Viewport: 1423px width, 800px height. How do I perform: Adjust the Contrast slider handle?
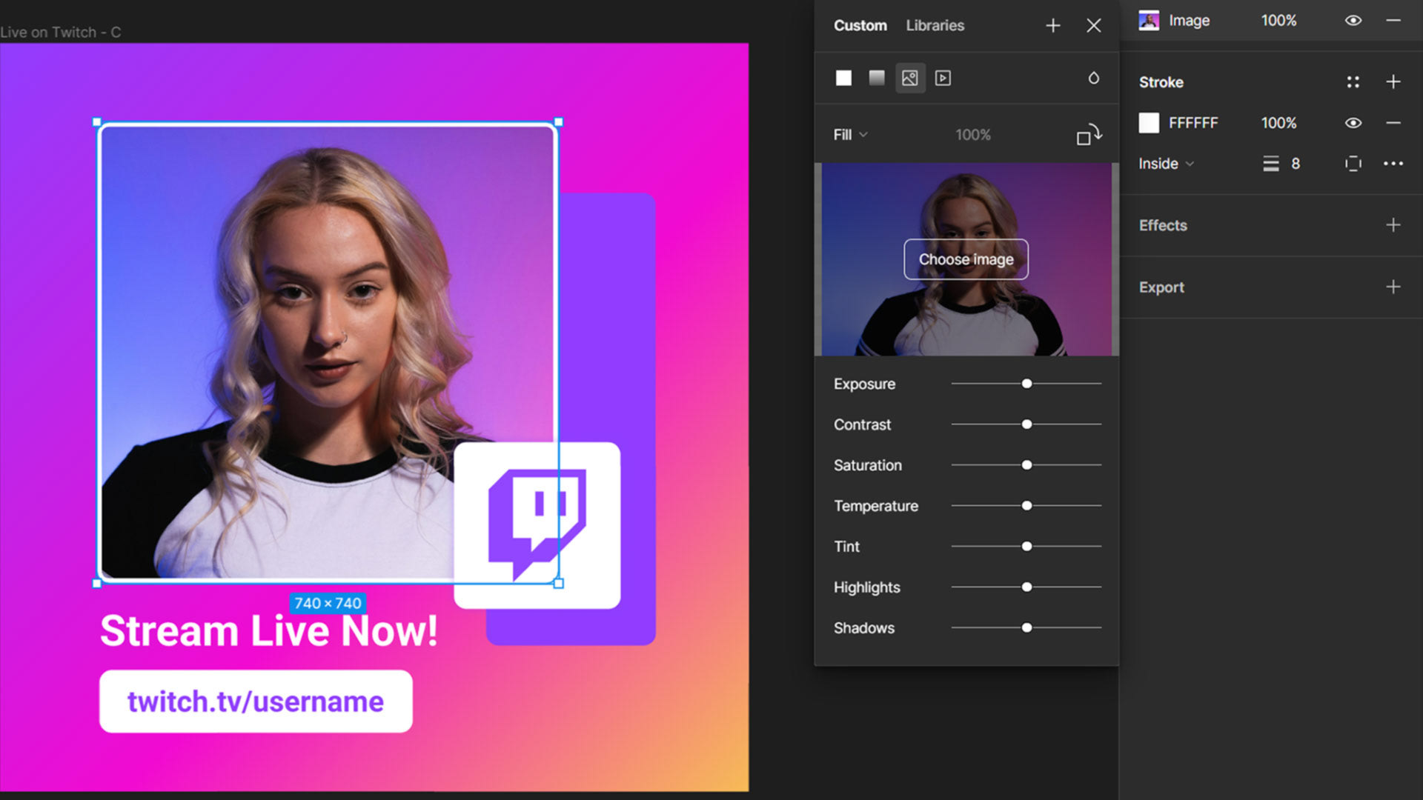1026,424
